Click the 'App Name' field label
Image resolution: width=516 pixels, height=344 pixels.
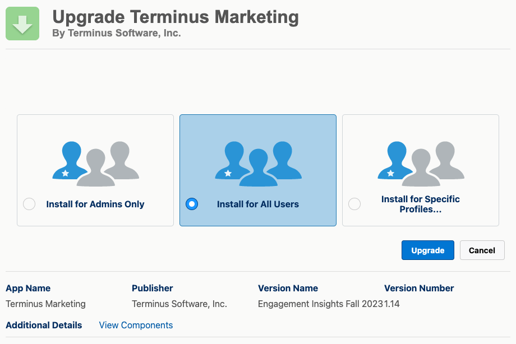[x=28, y=288]
